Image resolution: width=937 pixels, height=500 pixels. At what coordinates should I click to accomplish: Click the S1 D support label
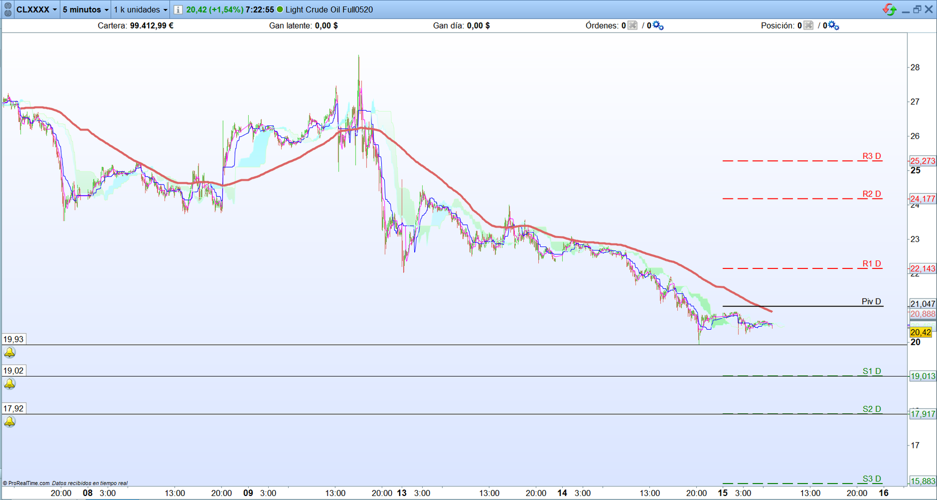click(871, 371)
